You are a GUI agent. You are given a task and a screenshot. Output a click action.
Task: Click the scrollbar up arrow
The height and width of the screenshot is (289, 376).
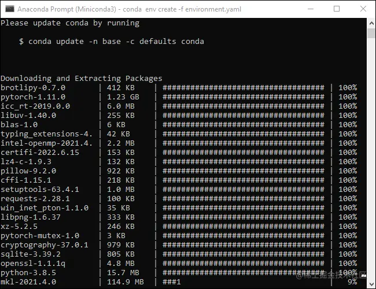pos(371,23)
